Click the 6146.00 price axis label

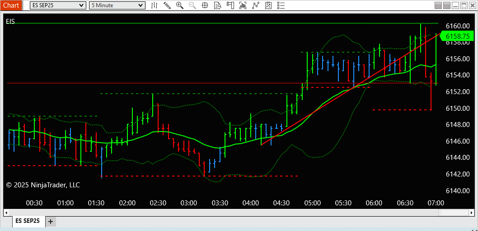[458, 141]
